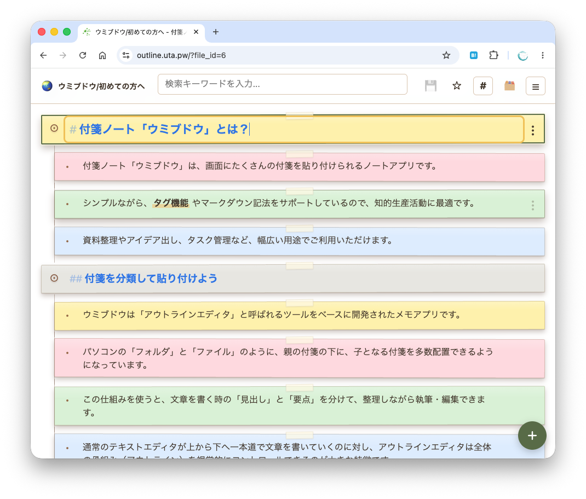Screen dimensions: 586x499
Task: Click the highlighted タグ機能 text
Action: pos(171,203)
